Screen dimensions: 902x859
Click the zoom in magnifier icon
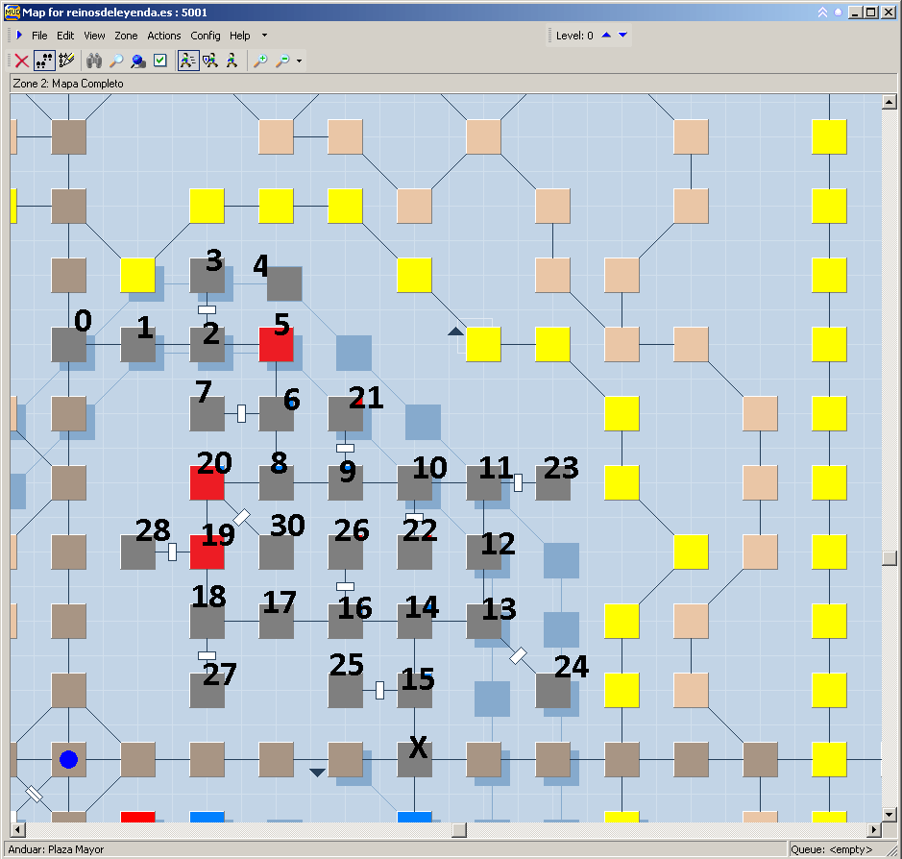click(260, 61)
